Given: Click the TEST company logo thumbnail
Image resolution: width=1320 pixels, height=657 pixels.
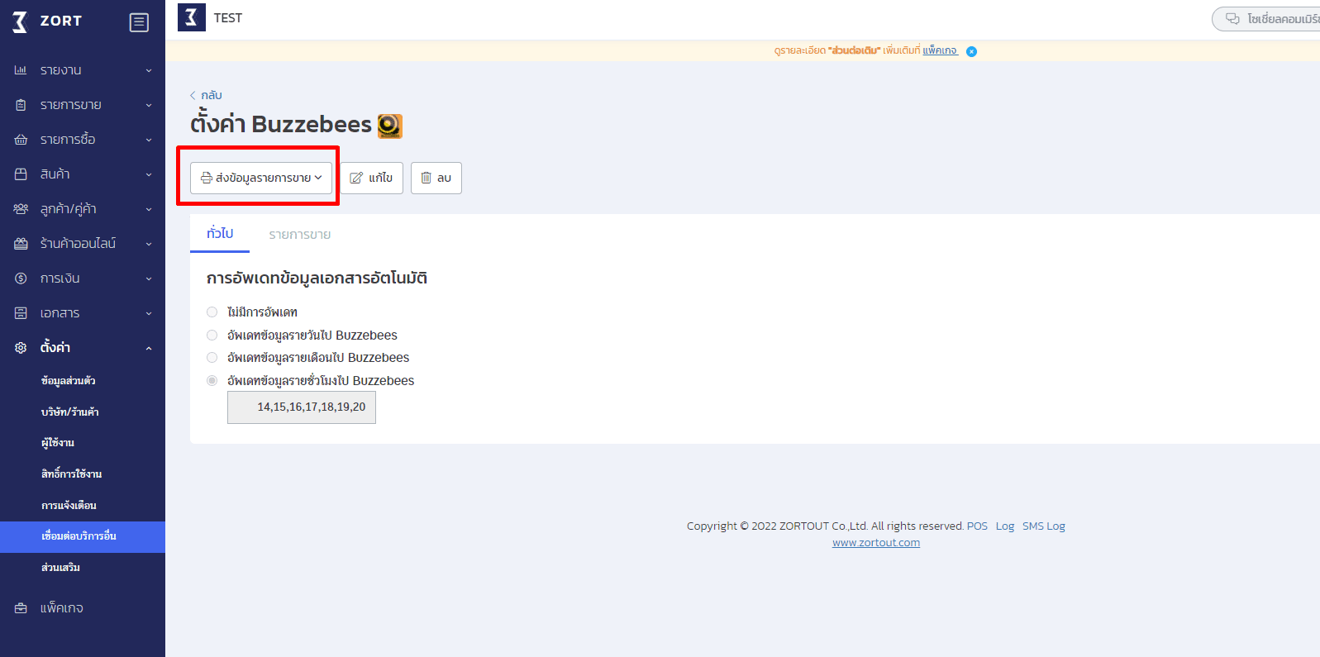Looking at the screenshot, I should tap(192, 17).
